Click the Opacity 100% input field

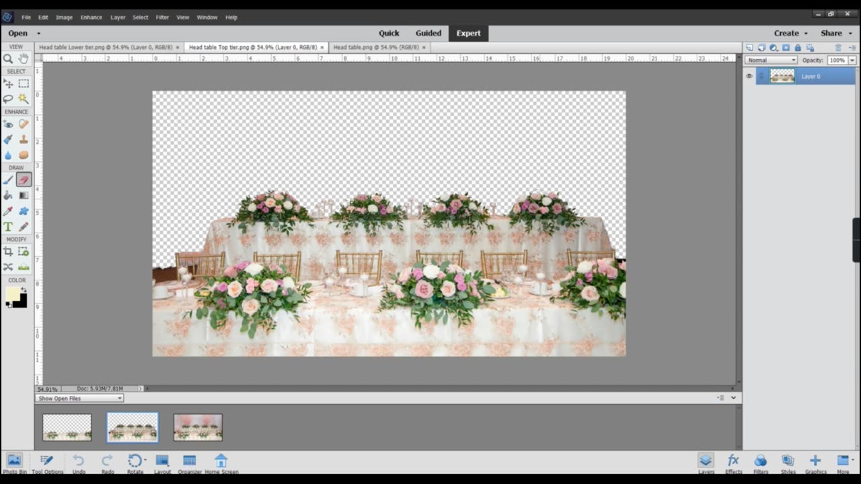click(x=837, y=61)
